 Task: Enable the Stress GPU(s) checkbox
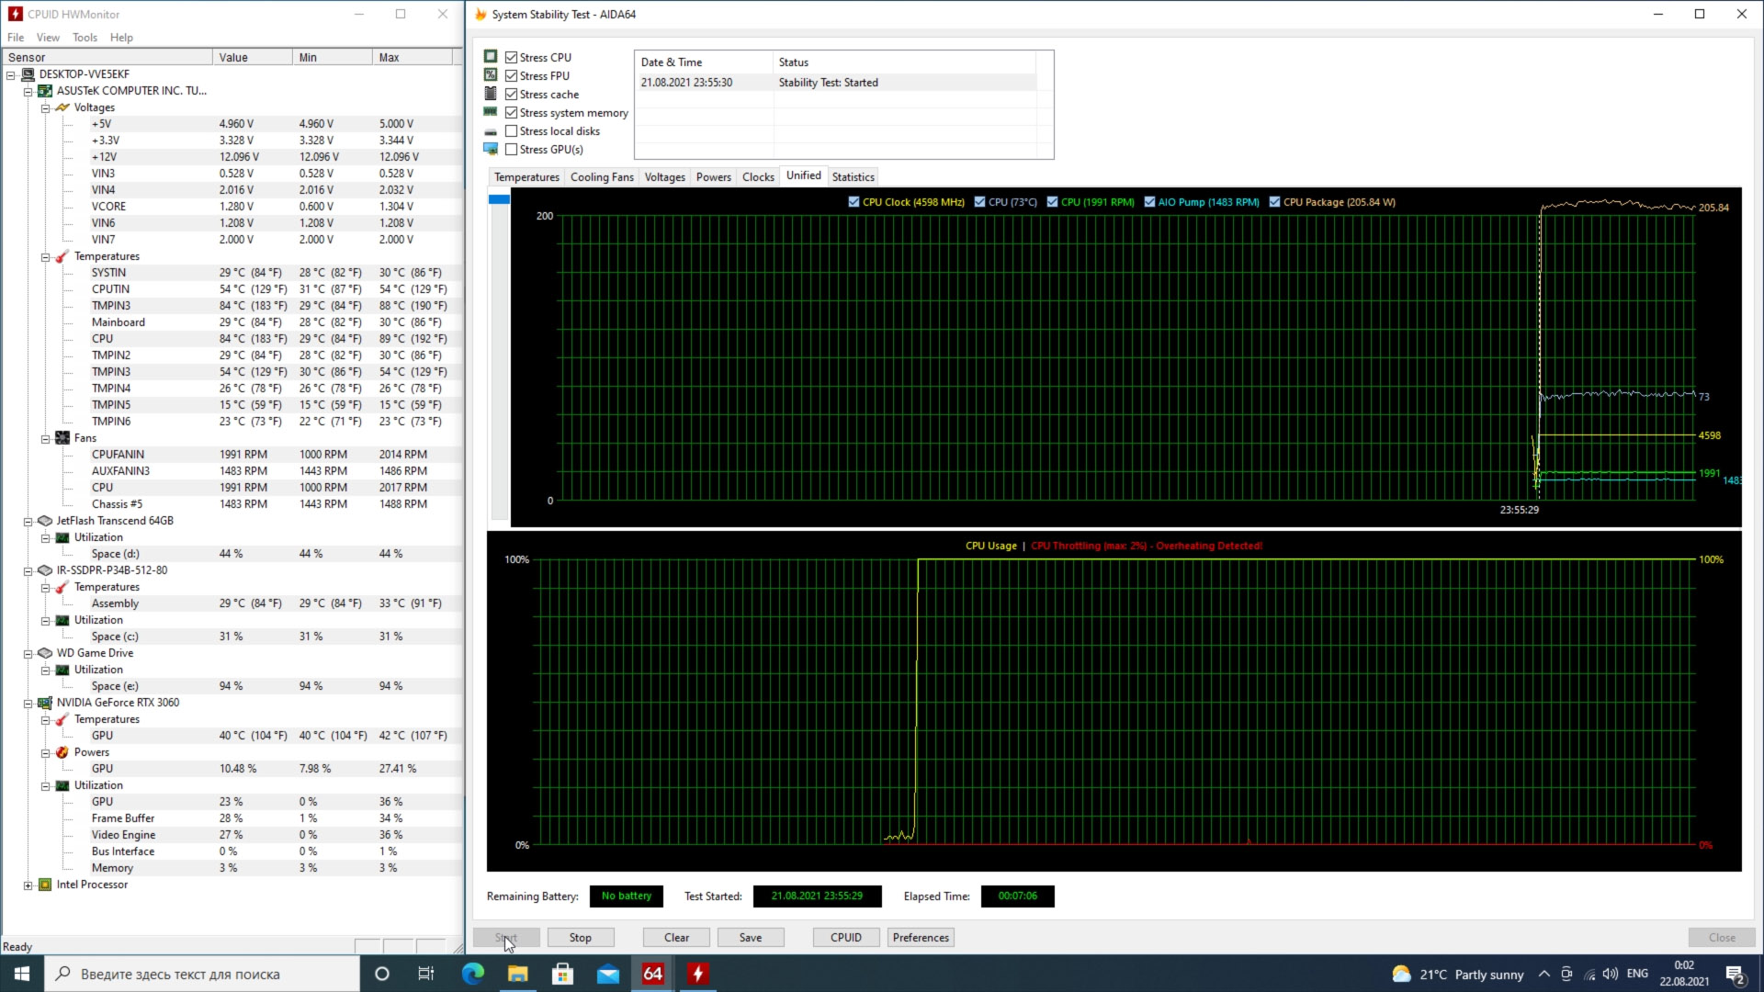(x=512, y=149)
